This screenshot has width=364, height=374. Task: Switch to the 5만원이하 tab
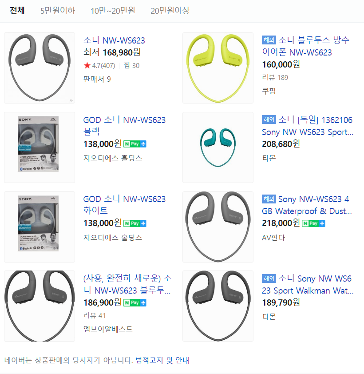(58, 11)
